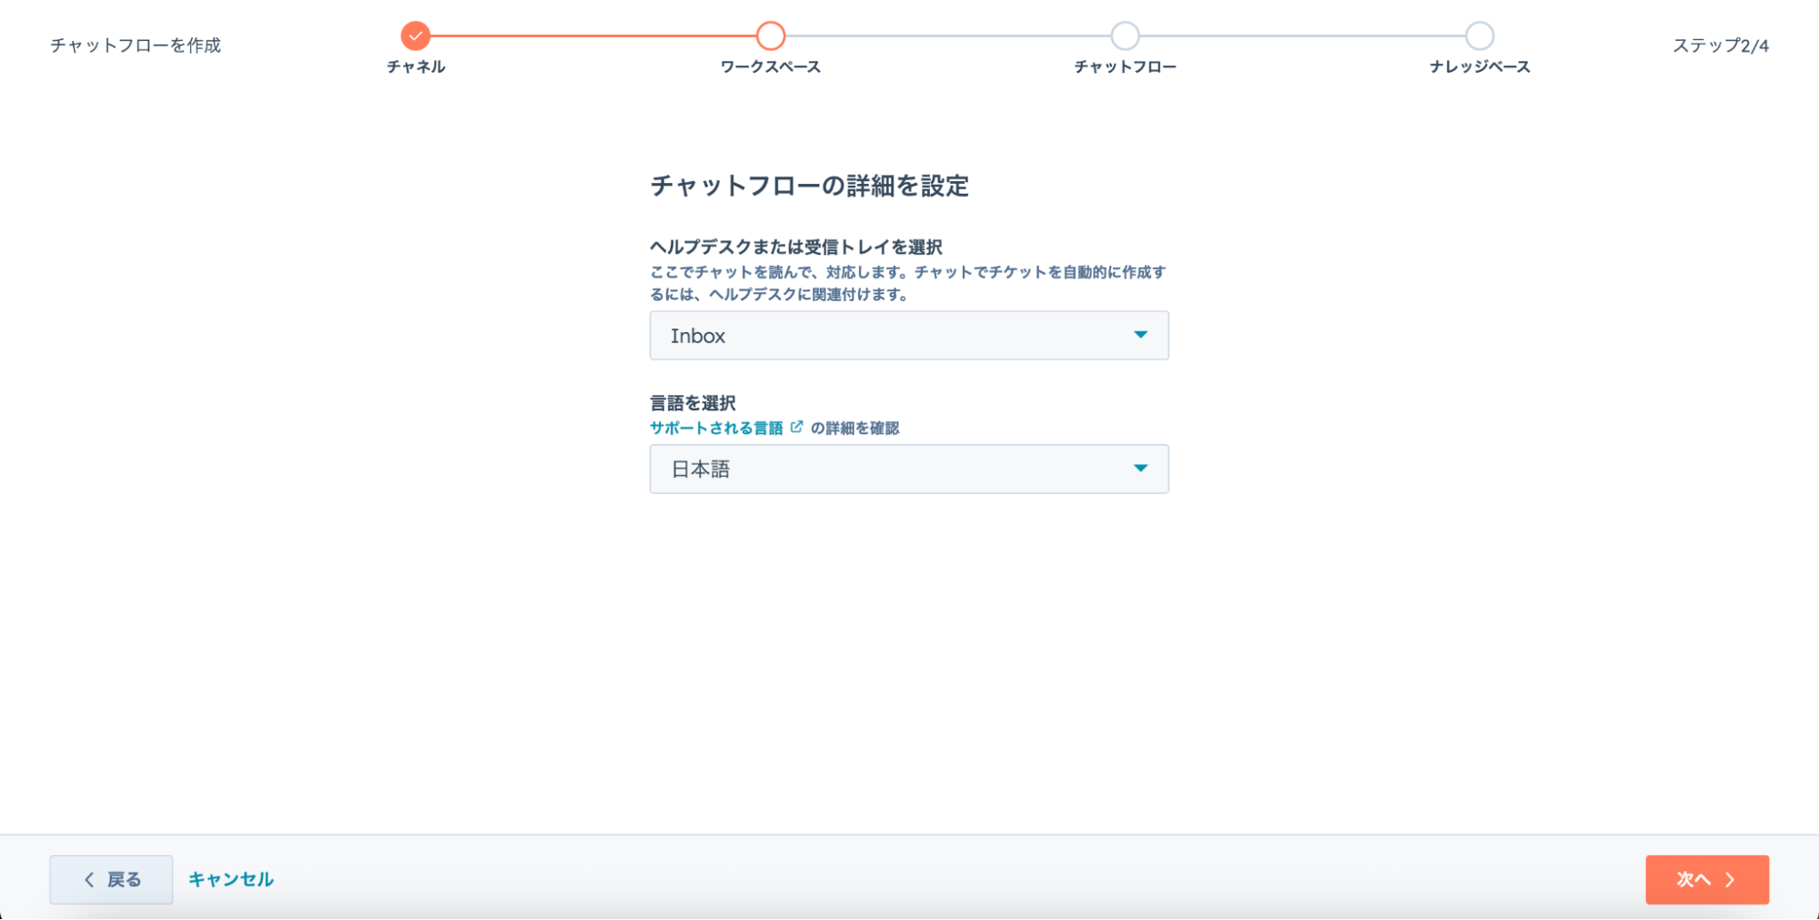The image size is (1819, 920).
Task: Click the キャンセル link
Action: pos(230,879)
